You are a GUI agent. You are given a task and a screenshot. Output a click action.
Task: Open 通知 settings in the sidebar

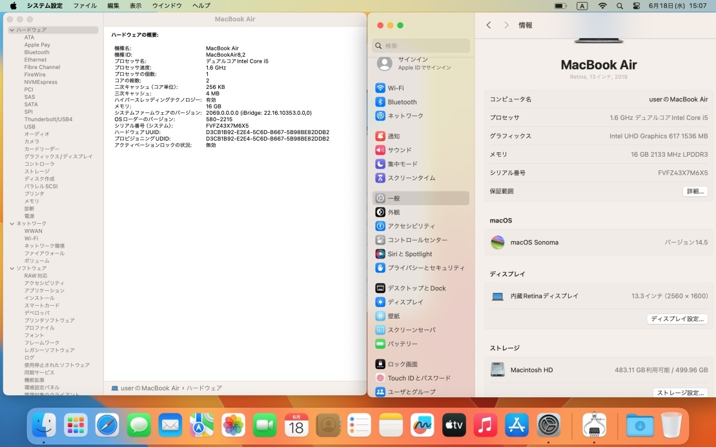tap(420, 136)
